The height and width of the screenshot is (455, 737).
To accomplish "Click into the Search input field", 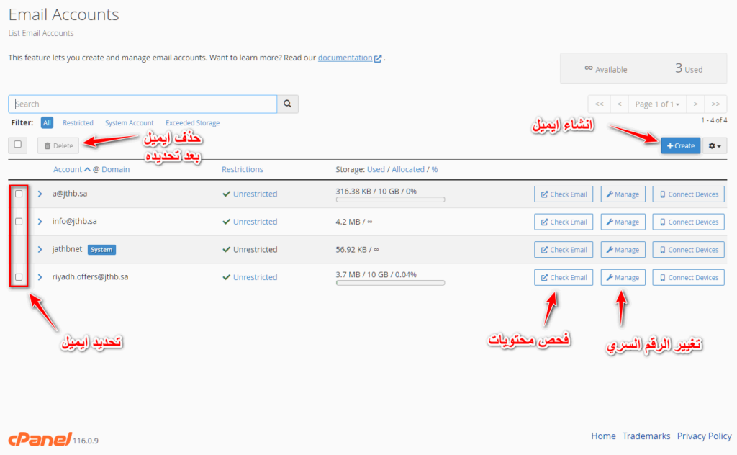I will (143, 104).
